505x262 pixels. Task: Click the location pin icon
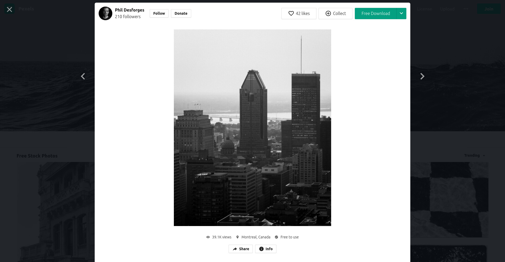238,237
